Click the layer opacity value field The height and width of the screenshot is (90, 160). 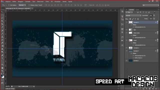(151, 15)
